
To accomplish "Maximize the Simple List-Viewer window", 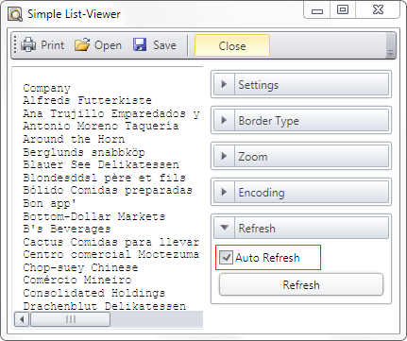I will point(343,9).
